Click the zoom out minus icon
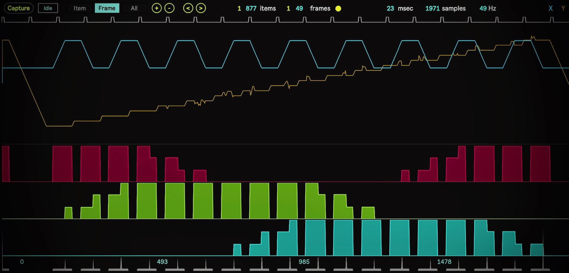The image size is (569, 273). point(169,8)
